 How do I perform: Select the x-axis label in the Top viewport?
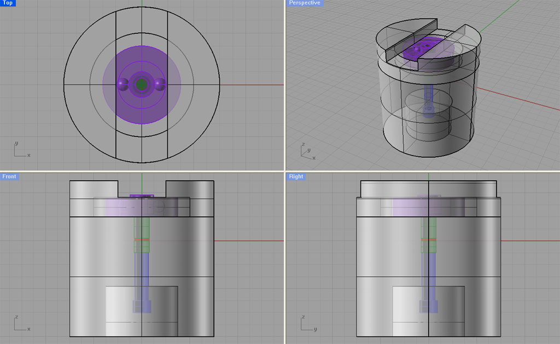pos(28,155)
